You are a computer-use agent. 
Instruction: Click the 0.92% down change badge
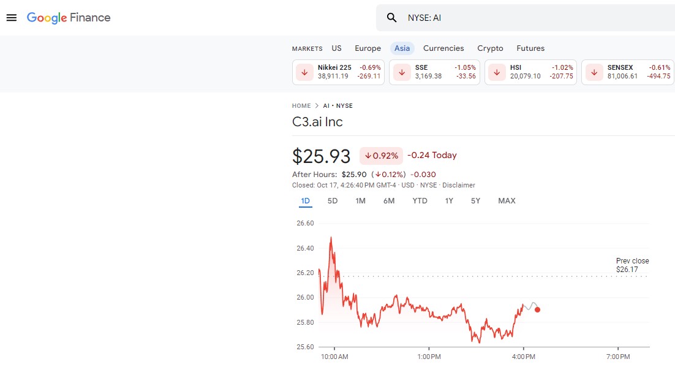tap(381, 156)
